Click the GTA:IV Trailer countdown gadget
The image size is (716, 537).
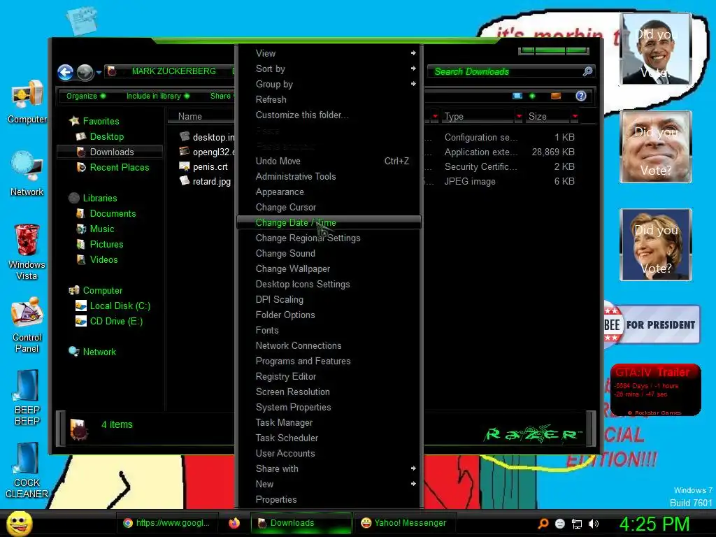tap(655, 389)
